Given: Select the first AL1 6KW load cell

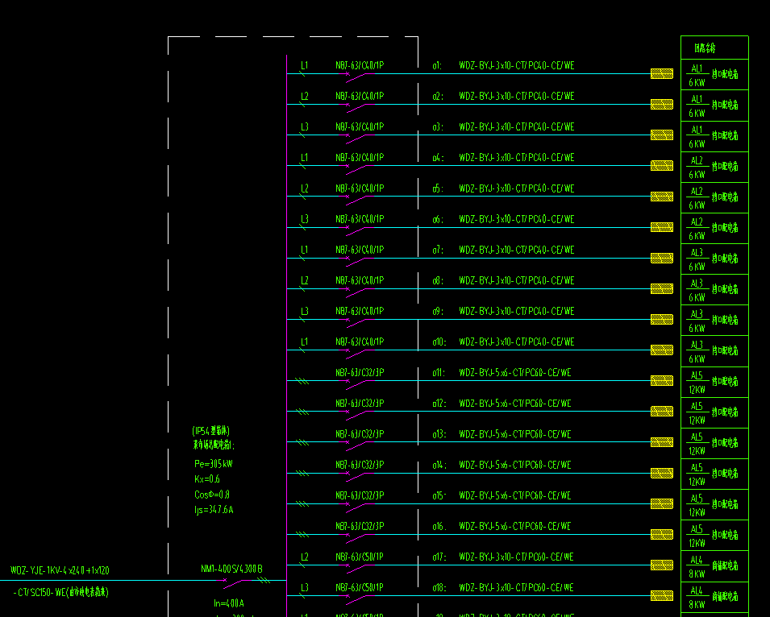Looking at the screenshot, I should coord(714,75).
